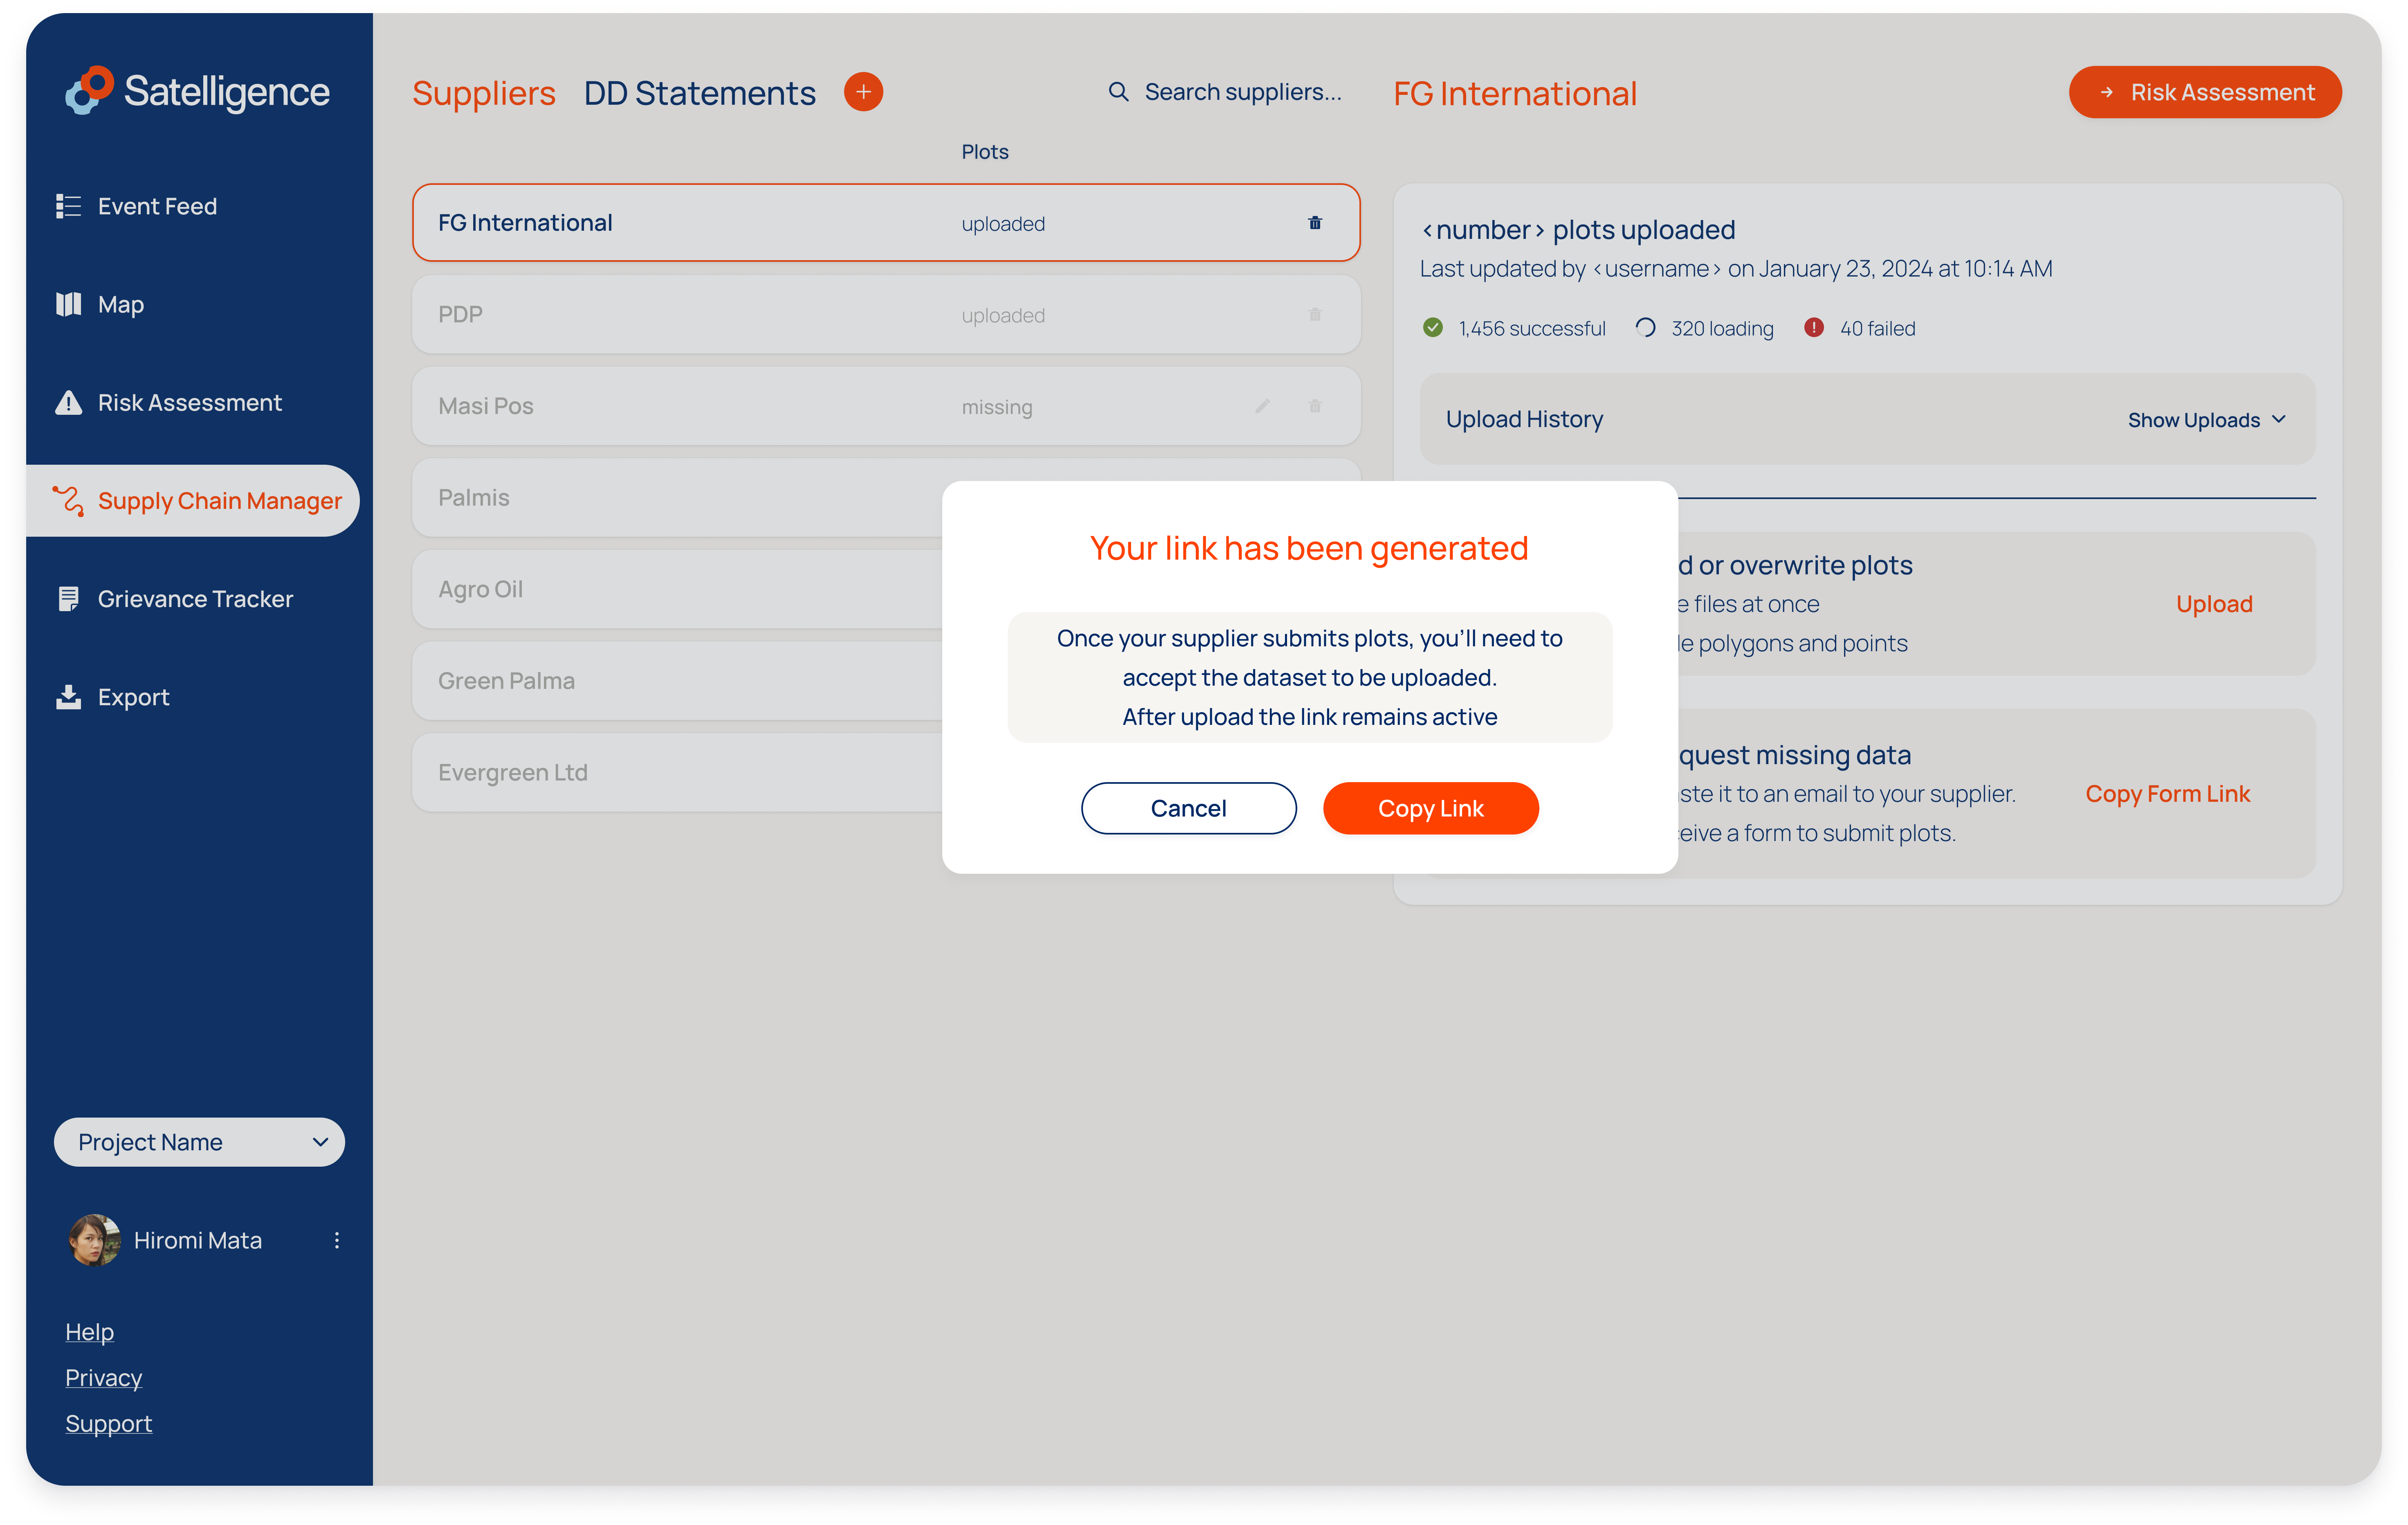Open user options three-dot menu
This screenshot has height=1525, width=2408.
(x=337, y=1240)
